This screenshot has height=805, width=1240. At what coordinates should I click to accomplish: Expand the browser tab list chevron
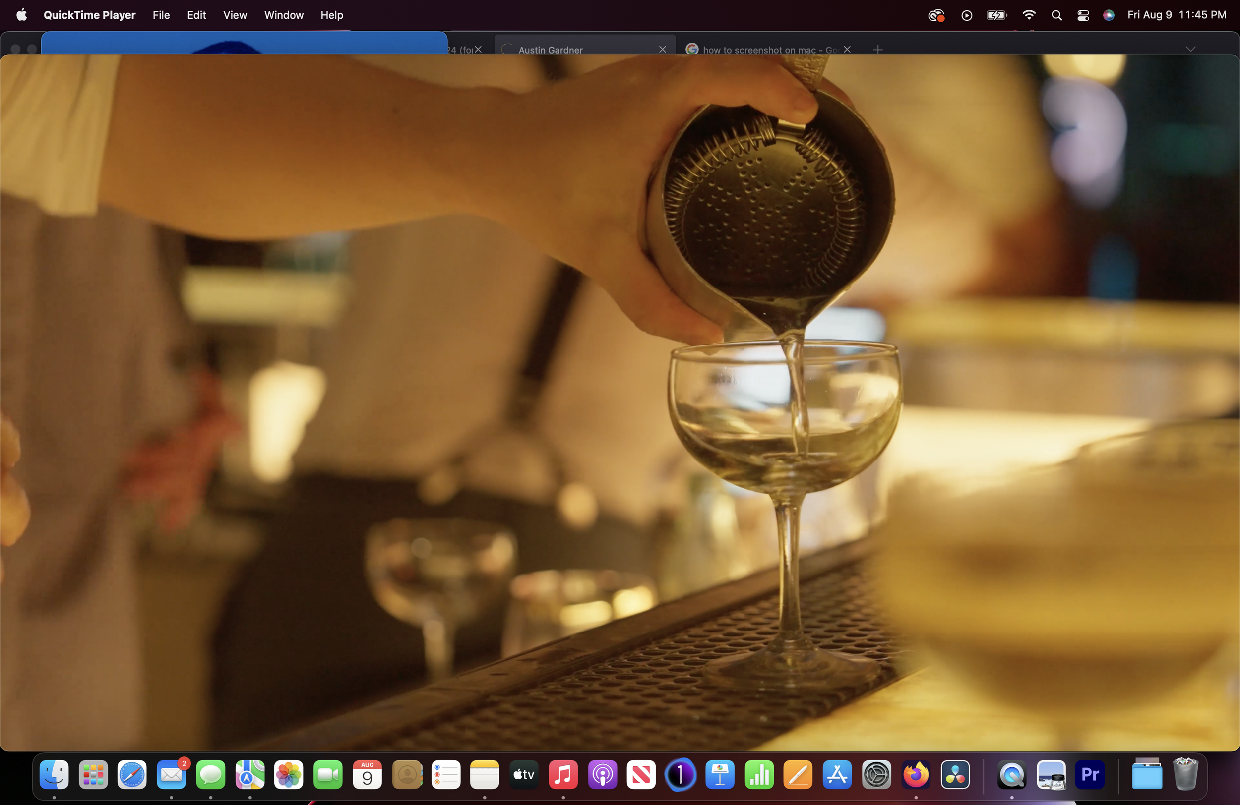pyautogui.click(x=1190, y=49)
